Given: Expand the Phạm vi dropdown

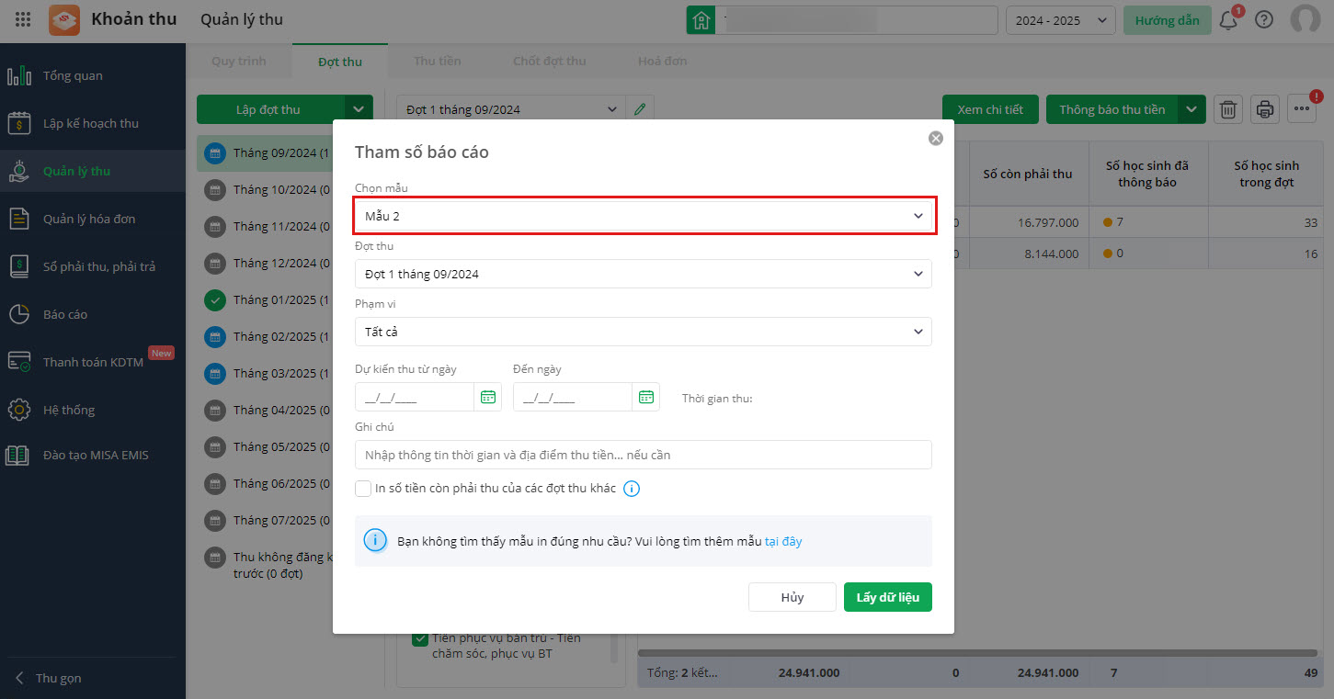Looking at the screenshot, I should (643, 332).
